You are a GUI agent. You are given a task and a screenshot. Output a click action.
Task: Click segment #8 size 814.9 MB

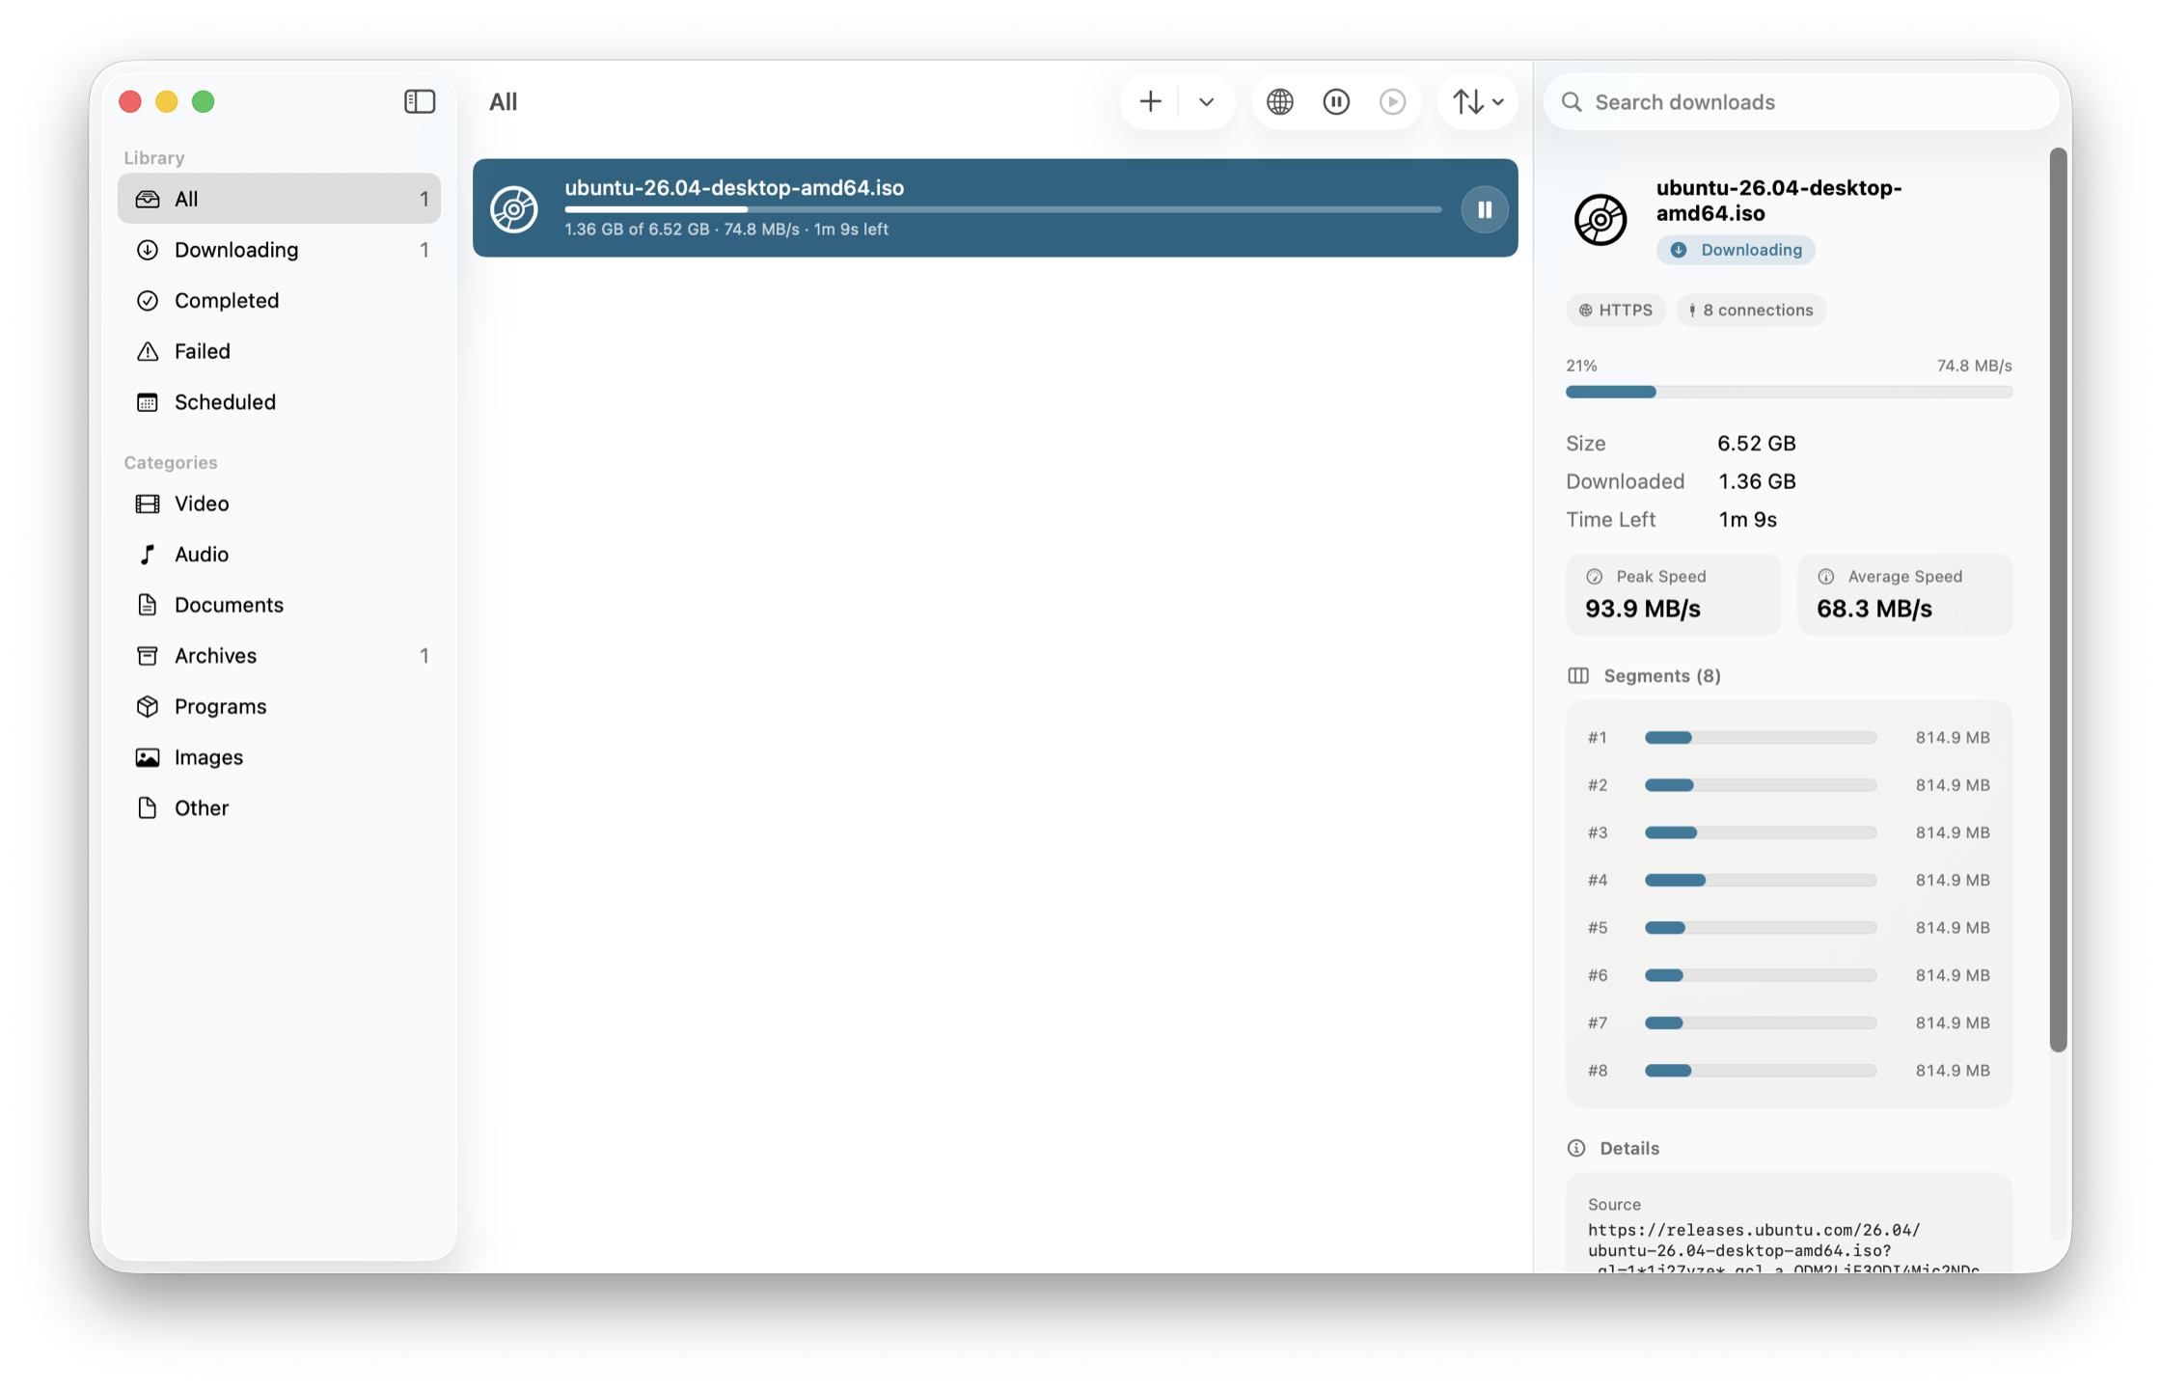(x=1953, y=1070)
